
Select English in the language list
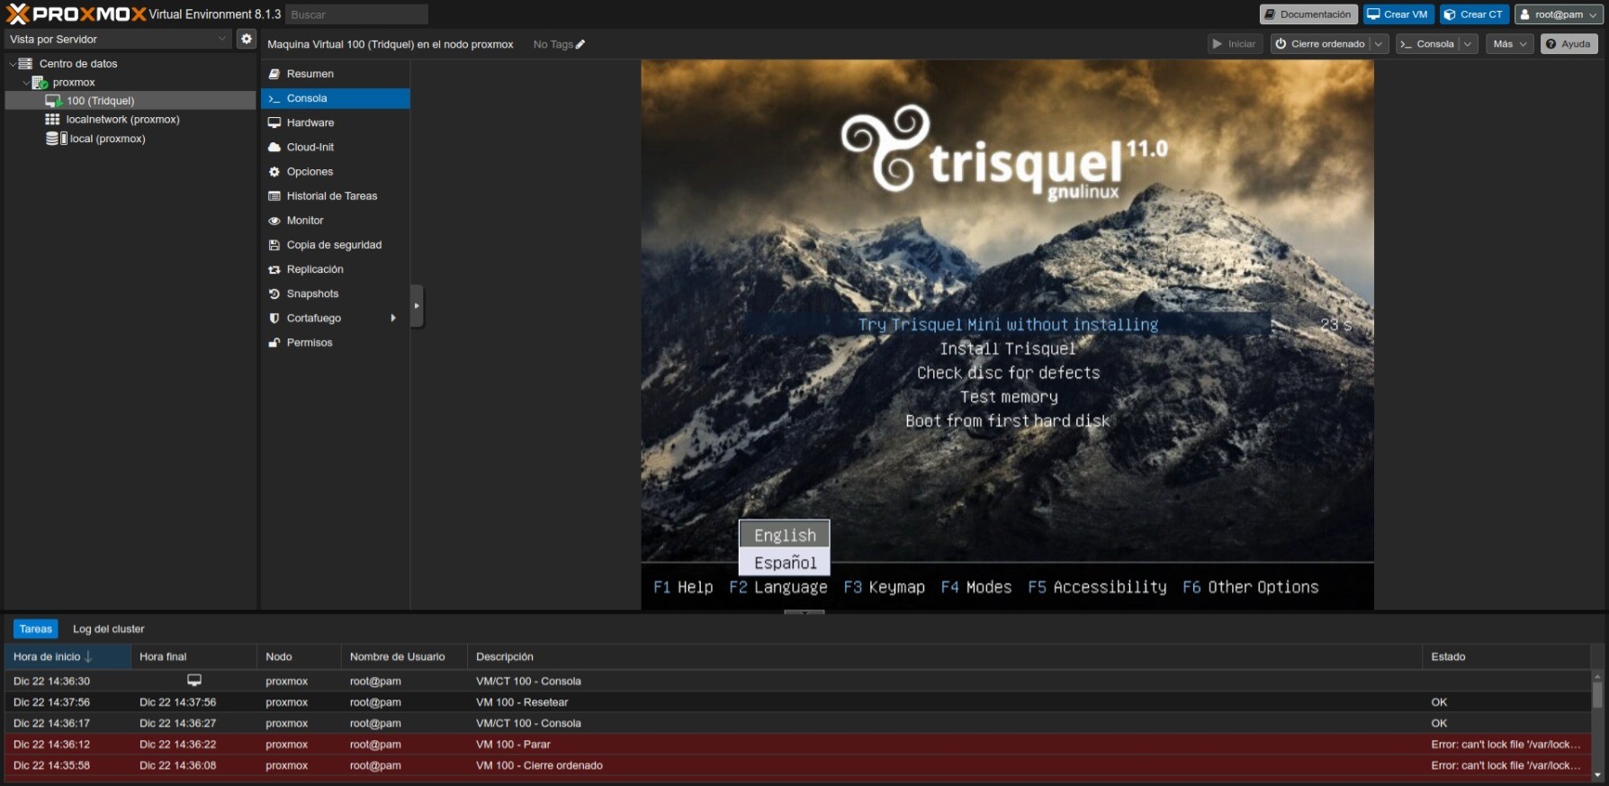[x=785, y=535]
